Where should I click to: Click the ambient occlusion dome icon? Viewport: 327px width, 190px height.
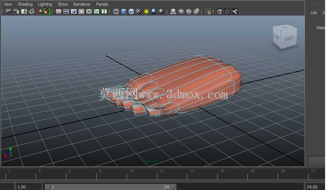point(173,11)
